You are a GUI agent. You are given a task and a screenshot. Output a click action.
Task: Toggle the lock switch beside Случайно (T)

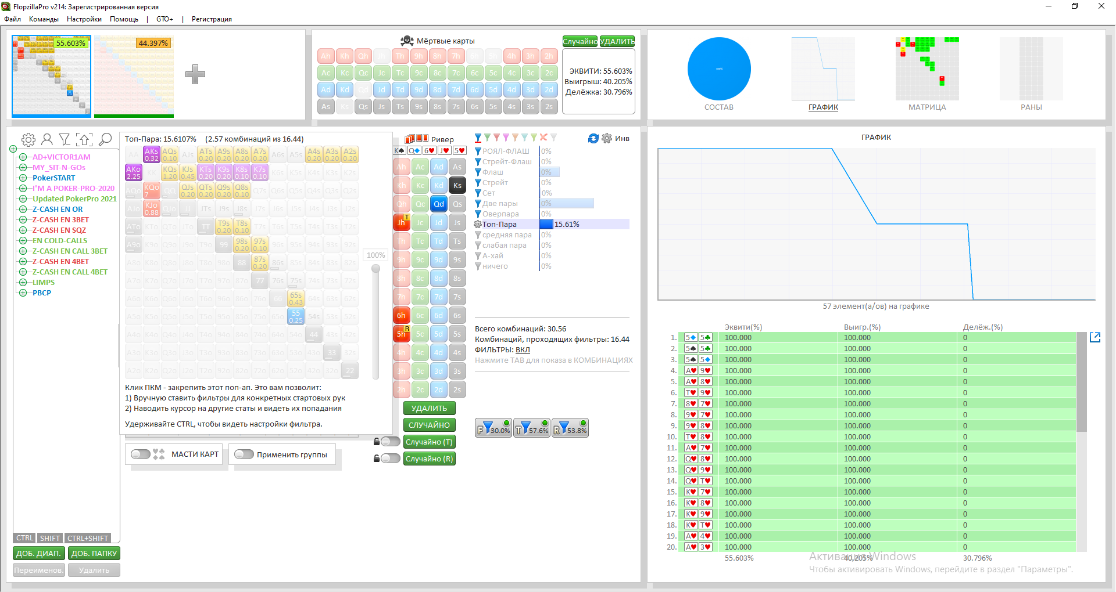(389, 442)
